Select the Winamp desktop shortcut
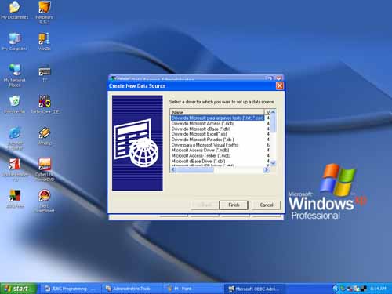The height and width of the screenshot is (294, 392). (44, 136)
